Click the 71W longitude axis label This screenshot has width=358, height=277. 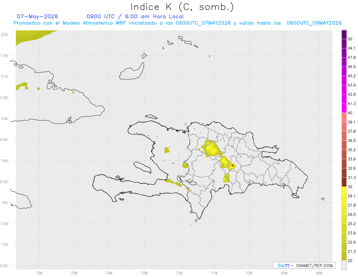[214, 273]
